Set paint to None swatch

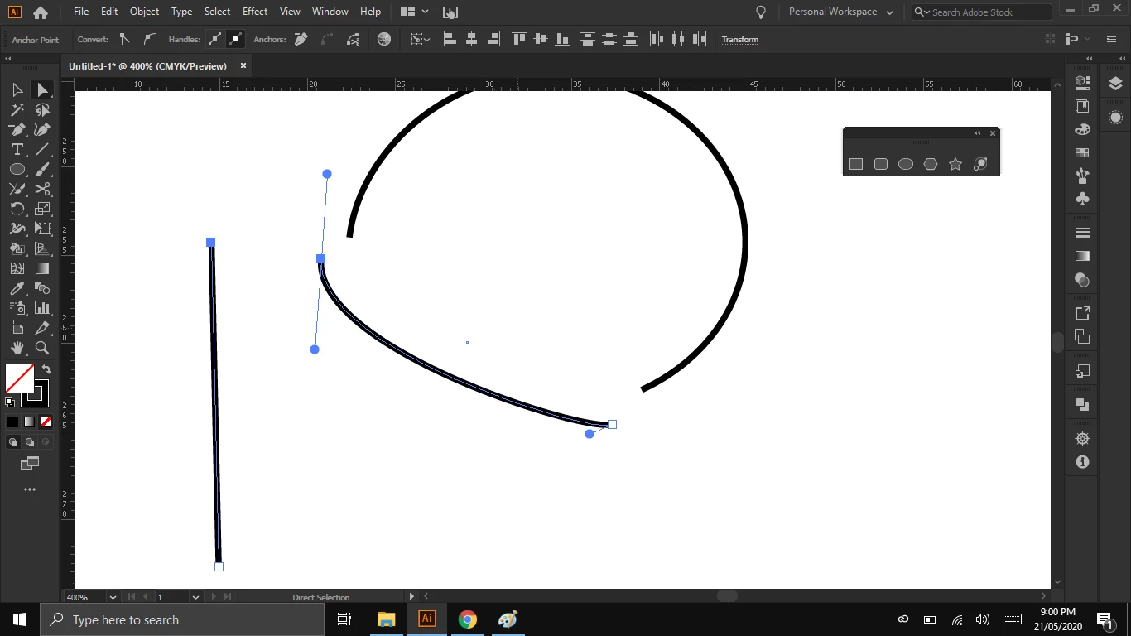46,422
